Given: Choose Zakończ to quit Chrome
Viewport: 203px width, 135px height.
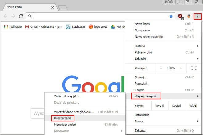Looking at the screenshot, I should coord(163,131).
